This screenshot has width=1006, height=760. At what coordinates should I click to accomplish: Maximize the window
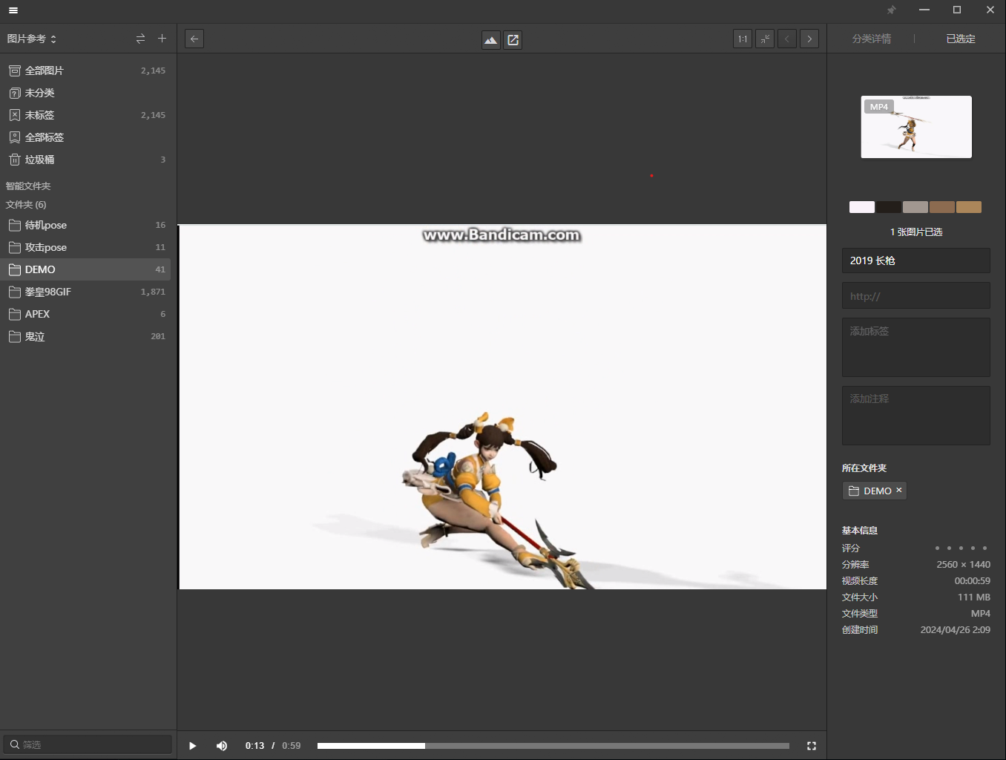coord(957,10)
